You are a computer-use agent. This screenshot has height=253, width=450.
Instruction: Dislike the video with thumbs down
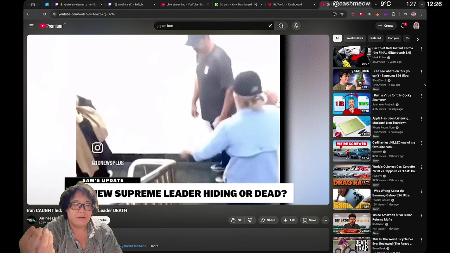[250, 220]
